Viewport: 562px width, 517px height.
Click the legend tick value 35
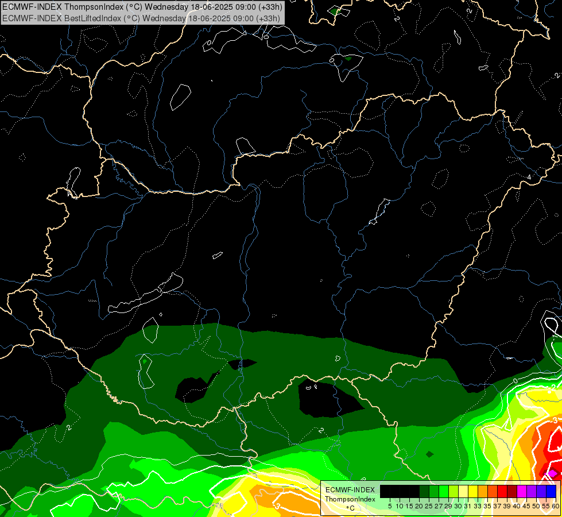point(487,506)
